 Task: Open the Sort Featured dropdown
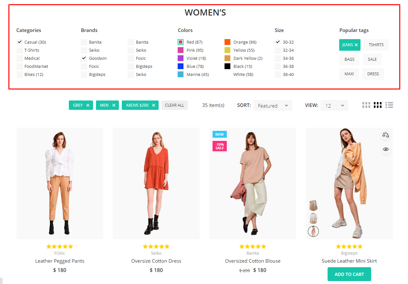point(273,106)
